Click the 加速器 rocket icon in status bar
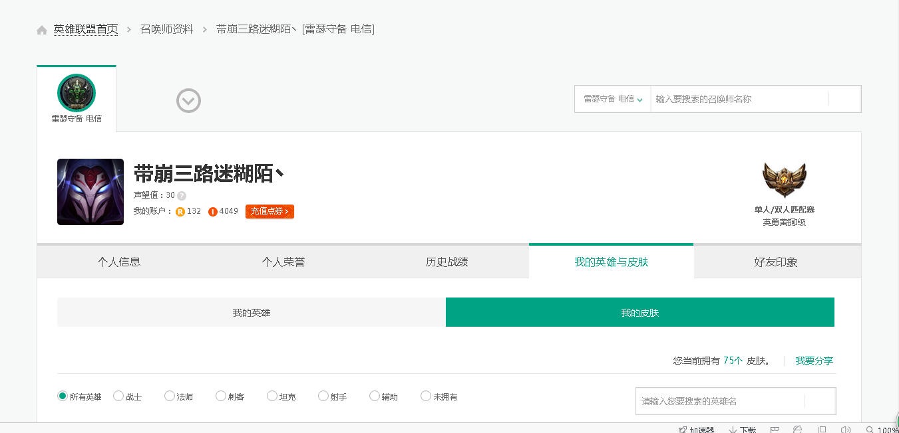This screenshot has height=433, width=899. click(x=683, y=430)
